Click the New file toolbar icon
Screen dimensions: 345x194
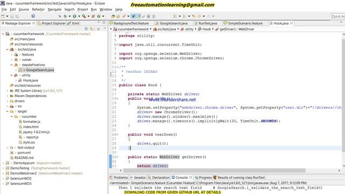[x=3, y=16]
